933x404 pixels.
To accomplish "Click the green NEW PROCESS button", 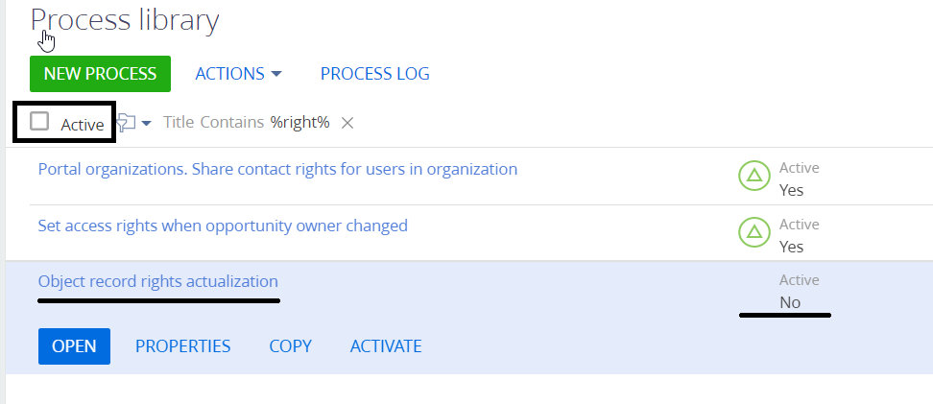I will [x=100, y=74].
